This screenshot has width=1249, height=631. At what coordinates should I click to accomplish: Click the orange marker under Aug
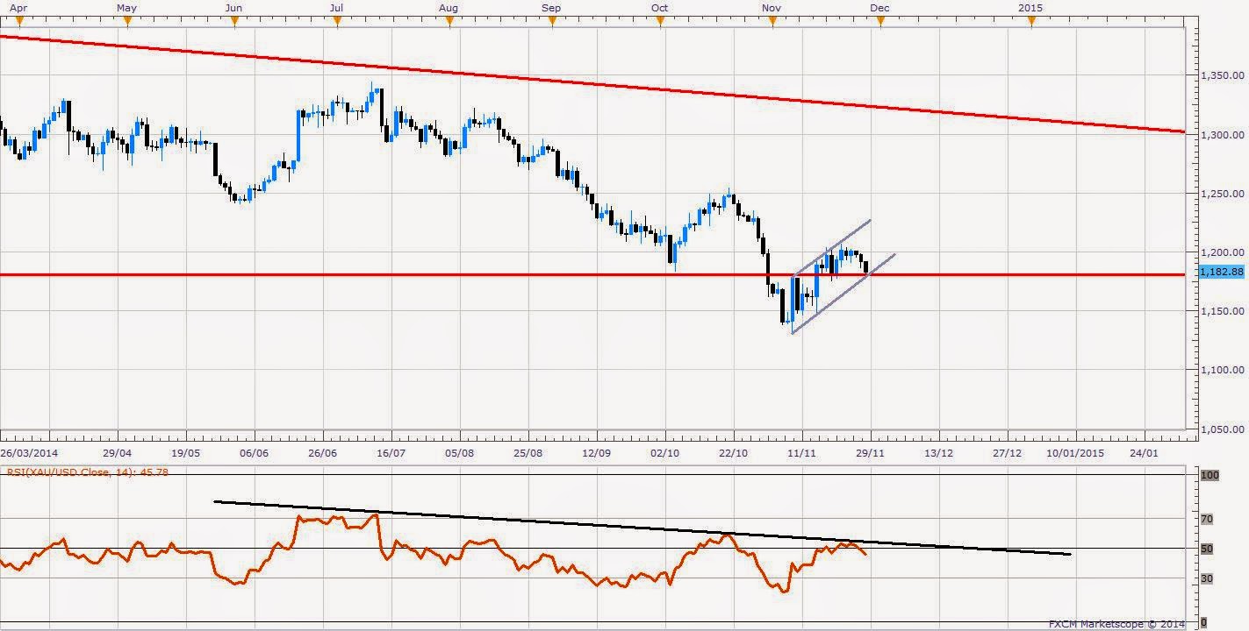coord(449,23)
